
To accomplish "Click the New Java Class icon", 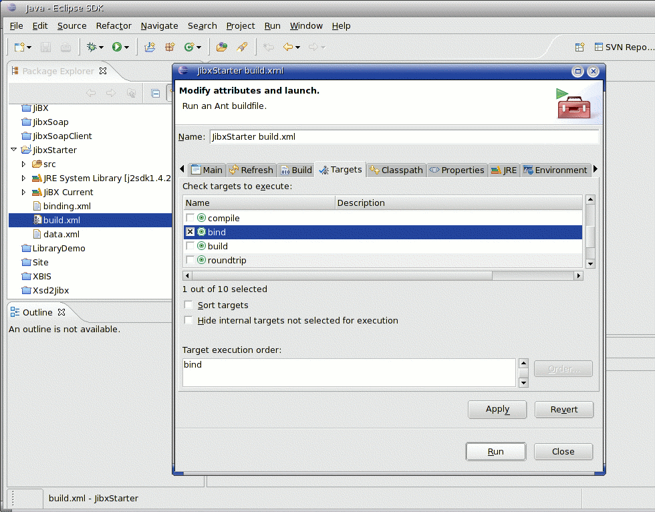I will [189, 47].
